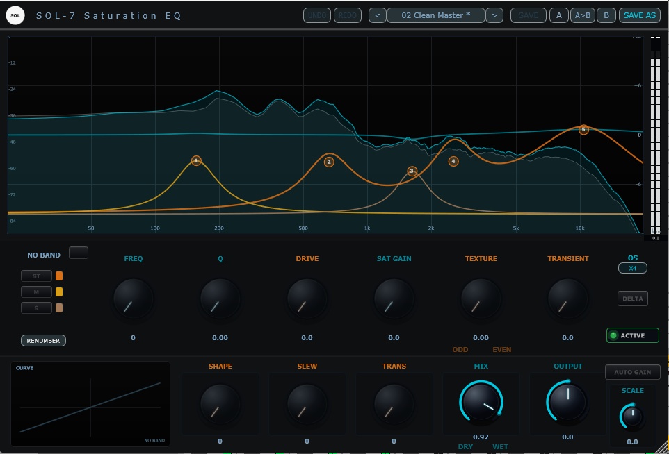Click the SOL logo icon

tap(15, 15)
